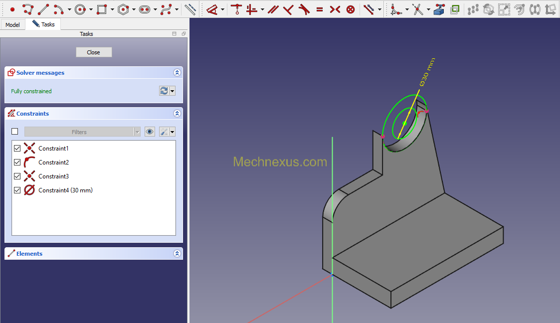Toggle Constraint4 (30 mm) checkbox

click(17, 190)
